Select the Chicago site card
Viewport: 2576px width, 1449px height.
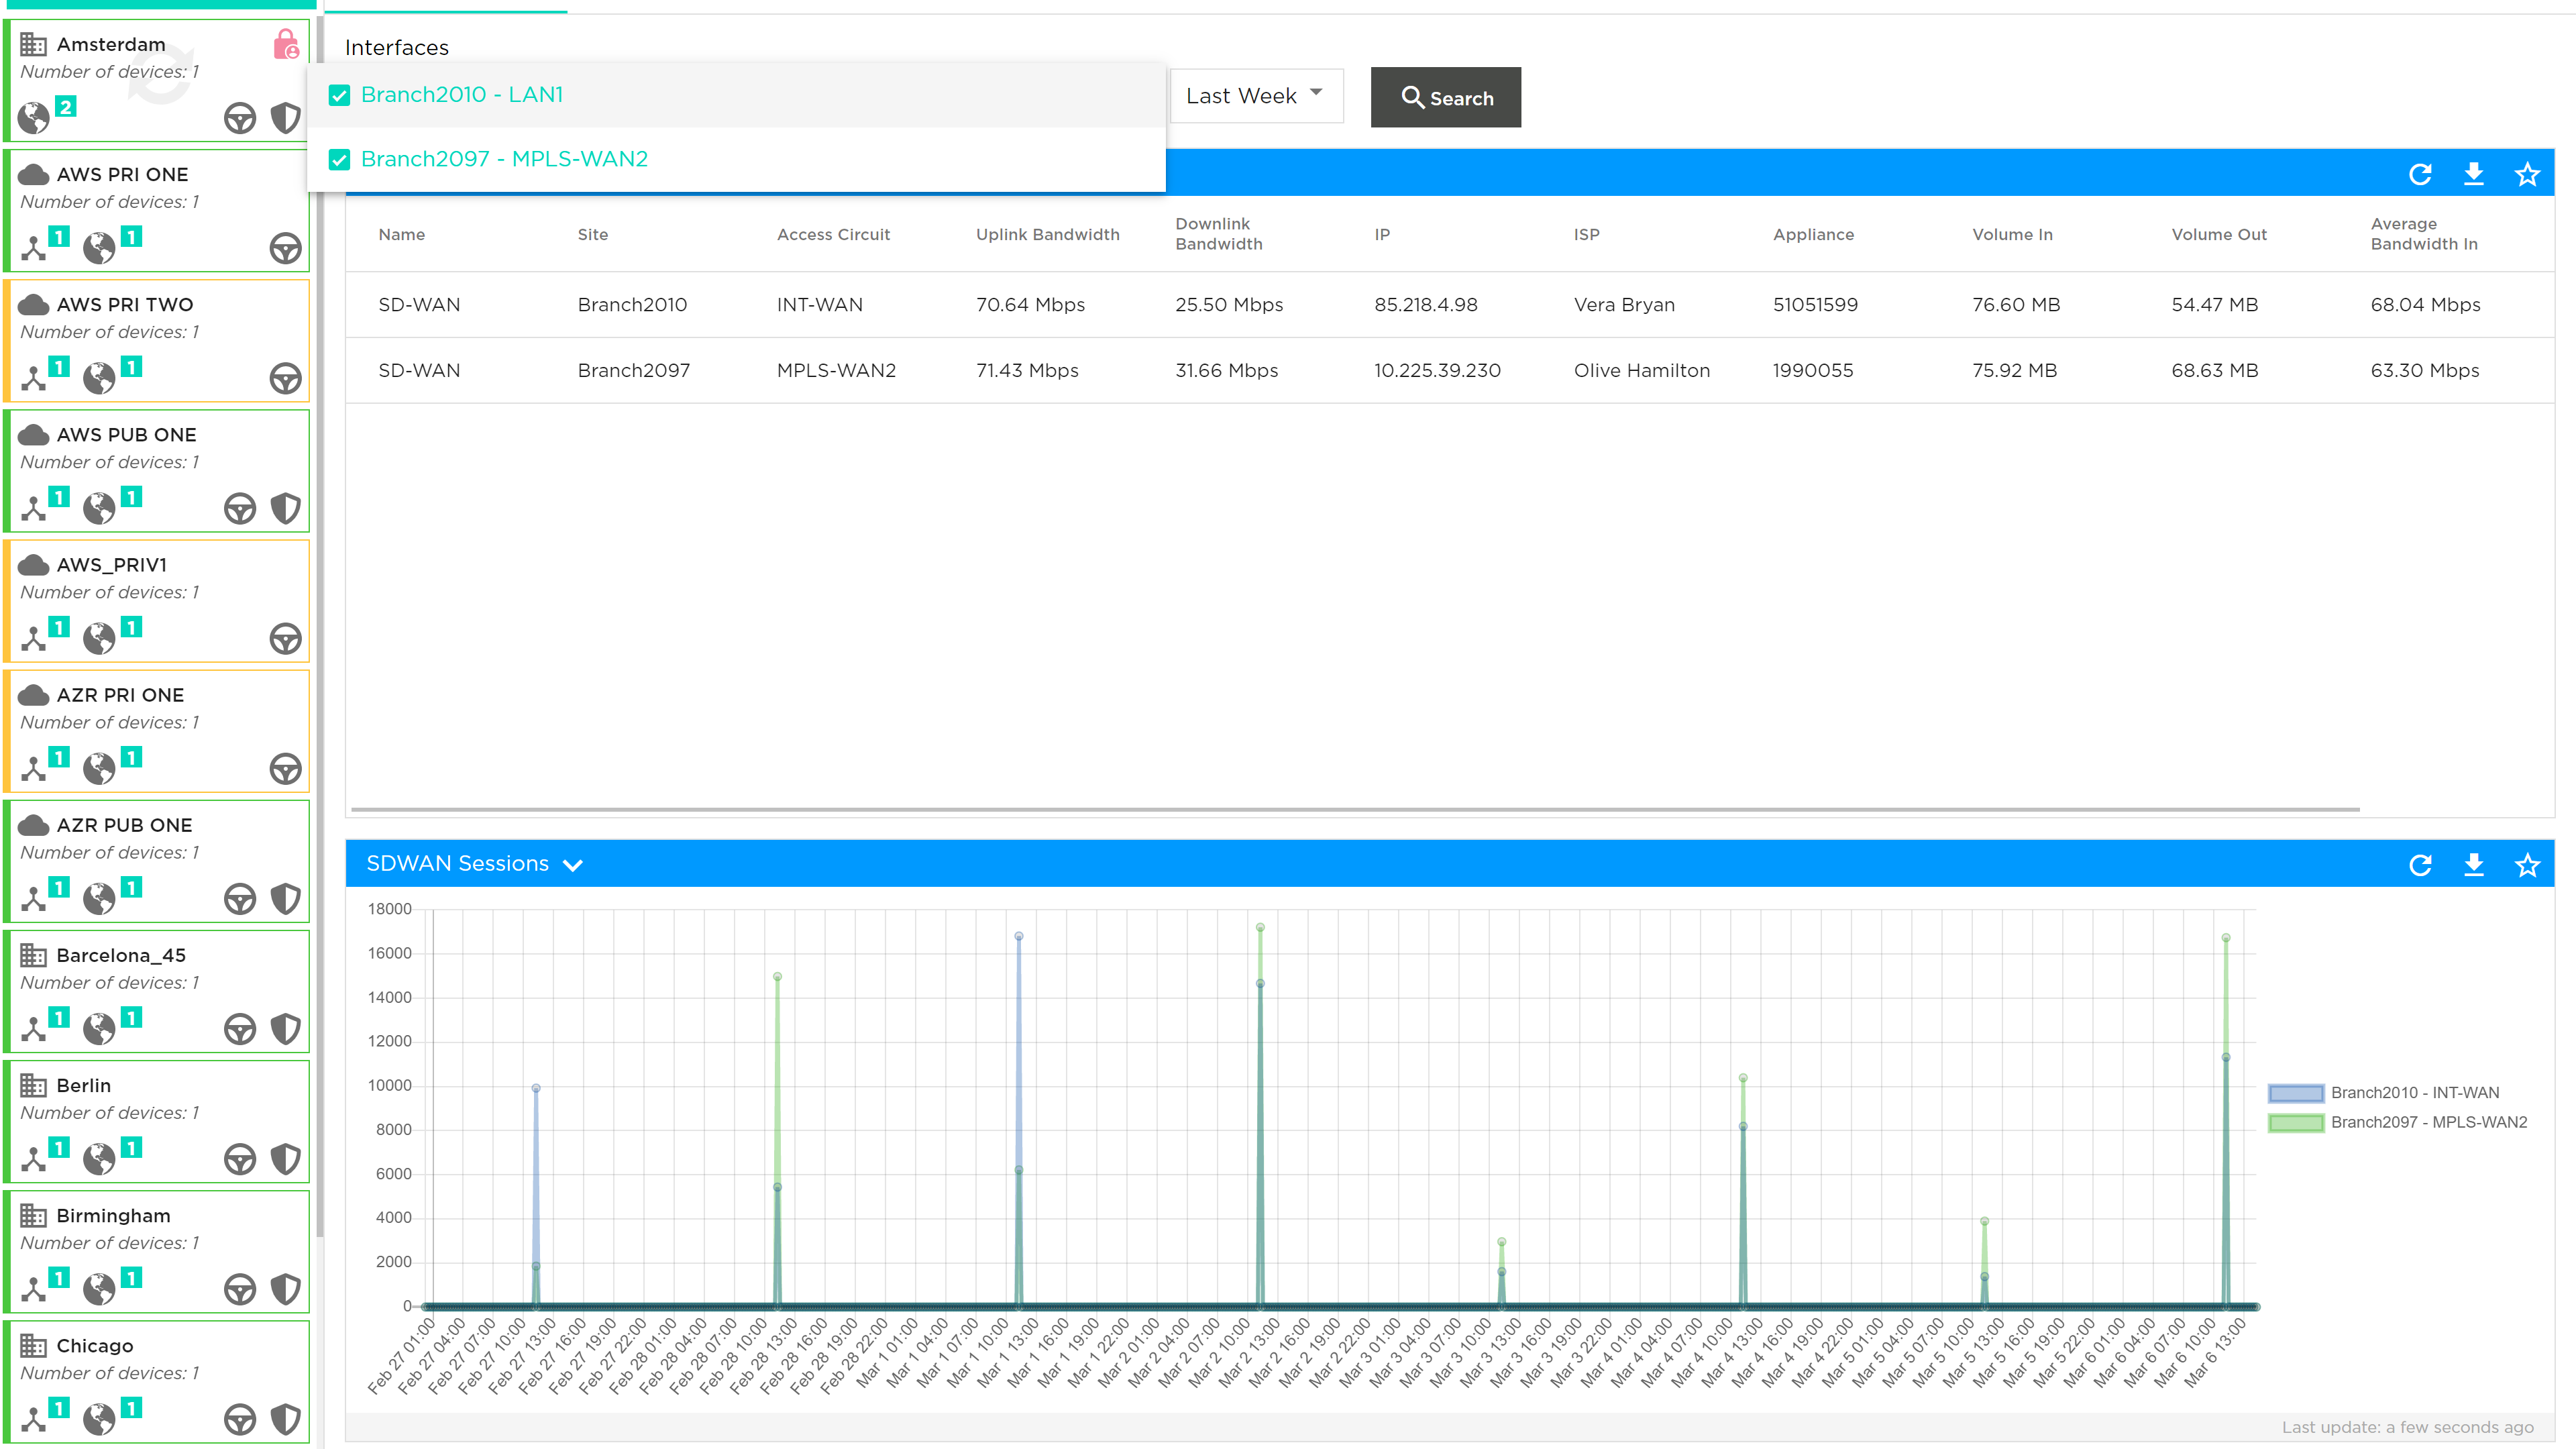pos(157,1381)
